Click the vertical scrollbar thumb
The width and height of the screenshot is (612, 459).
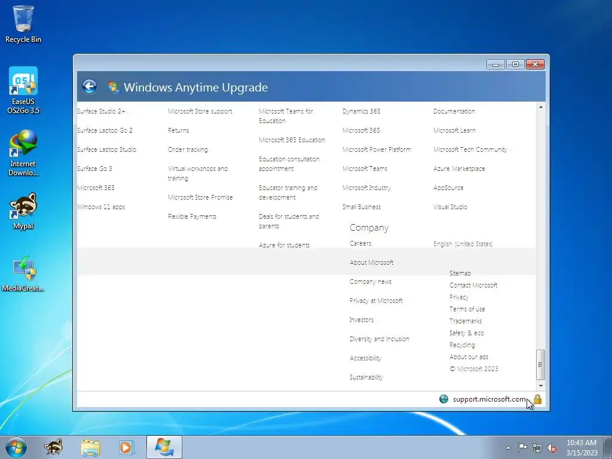pyautogui.click(x=540, y=365)
